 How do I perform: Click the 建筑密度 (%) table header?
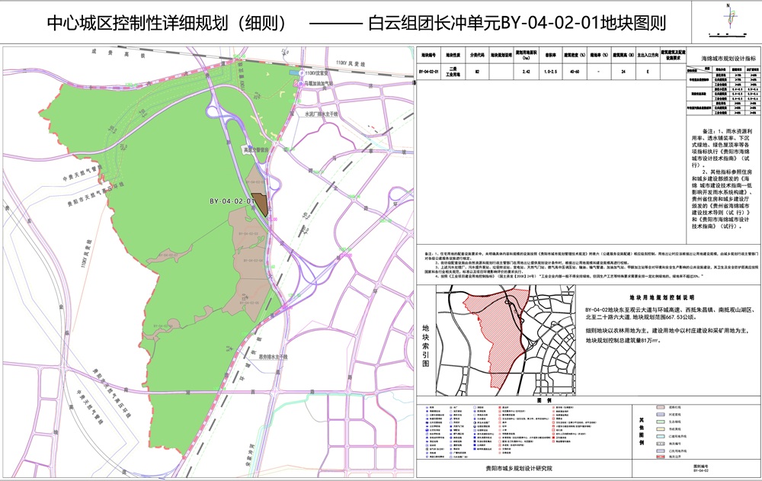[575, 56]
